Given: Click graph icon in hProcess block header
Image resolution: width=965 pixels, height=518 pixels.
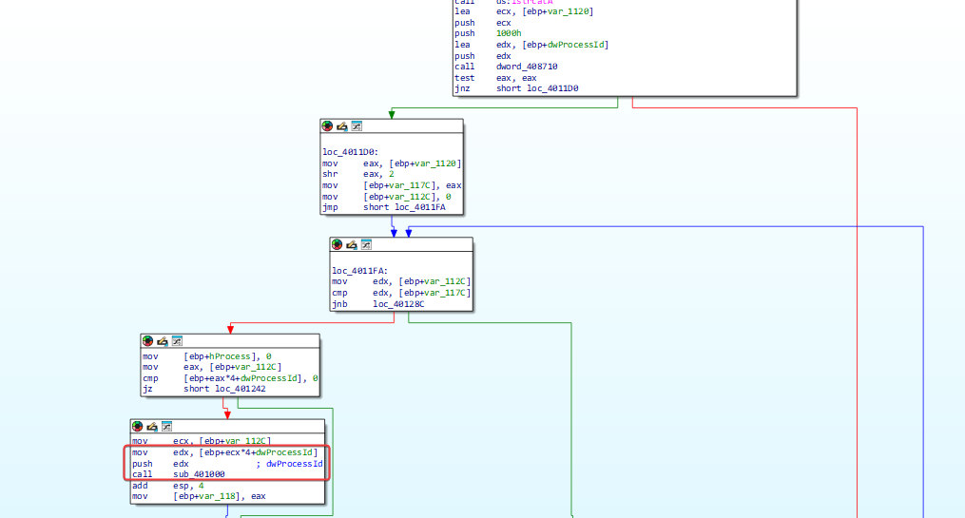Looking at the screenshot, I should coord(177,341).
